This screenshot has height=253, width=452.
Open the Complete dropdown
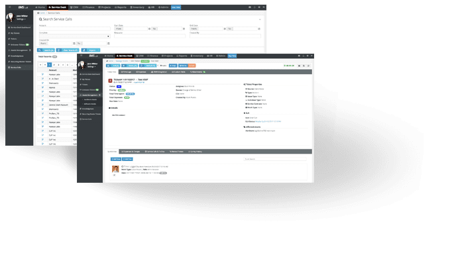pyautogui.click(x=75, y=36)
